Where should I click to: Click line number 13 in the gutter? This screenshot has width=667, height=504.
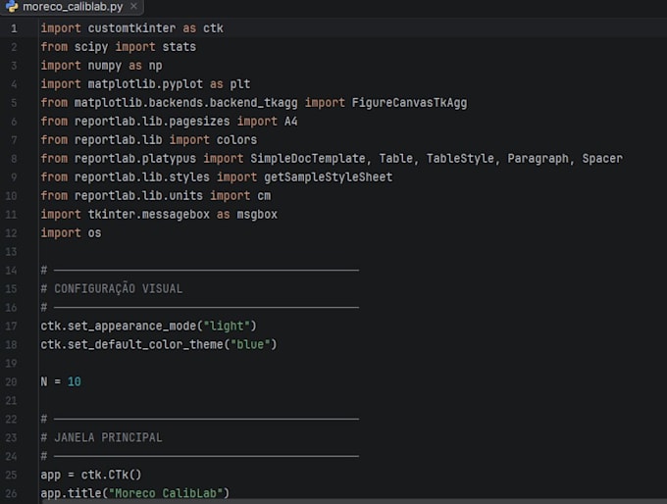[11, 252]
